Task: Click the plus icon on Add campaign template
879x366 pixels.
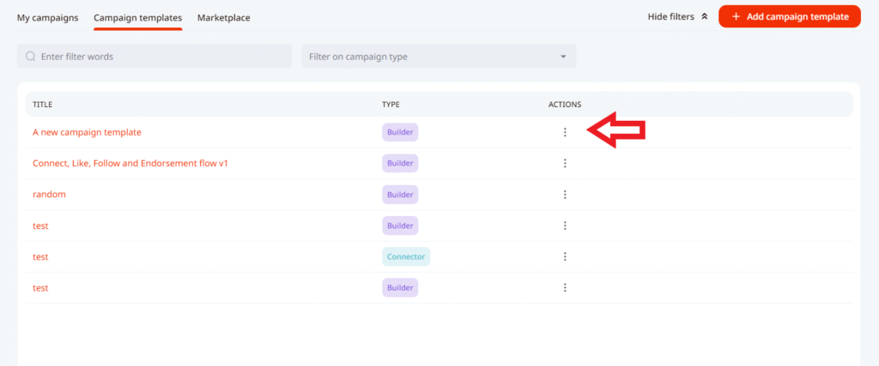Action: click(736, 16)
